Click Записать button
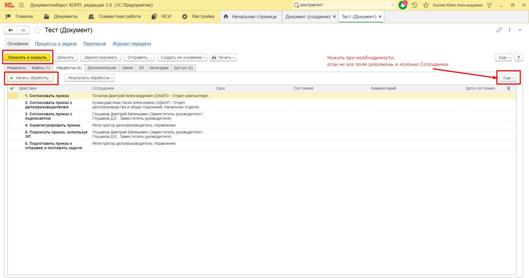This screenshot has width=529, height=278. (65, 58)
